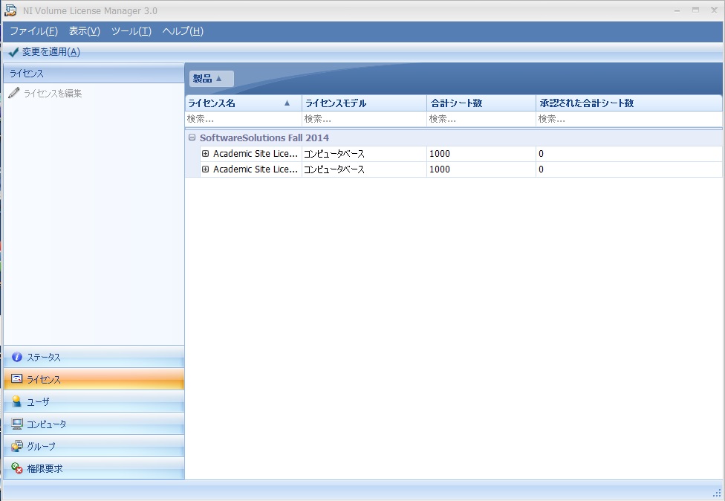Viewport: 725px width, 501px height.
Task: Click the 0 approved seats in first row
Action: click(x=541, y=154)
